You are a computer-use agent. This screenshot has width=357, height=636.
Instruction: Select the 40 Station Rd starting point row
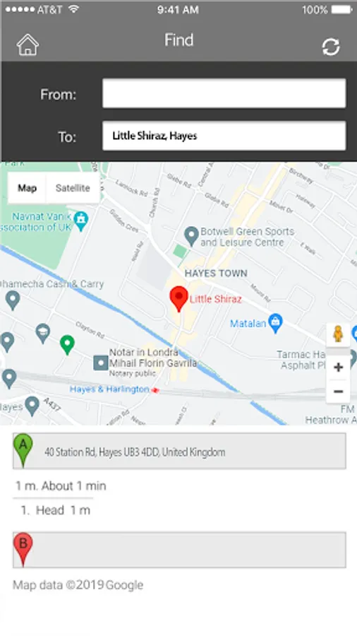coord(179,451)
